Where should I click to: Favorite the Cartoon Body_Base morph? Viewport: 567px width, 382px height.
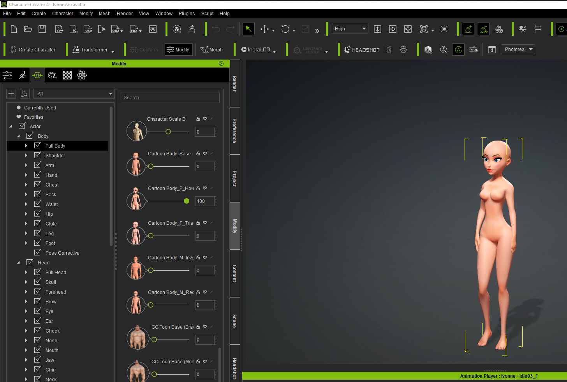tap(205, 153)
